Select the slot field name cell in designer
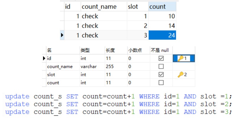 point(63,74)
